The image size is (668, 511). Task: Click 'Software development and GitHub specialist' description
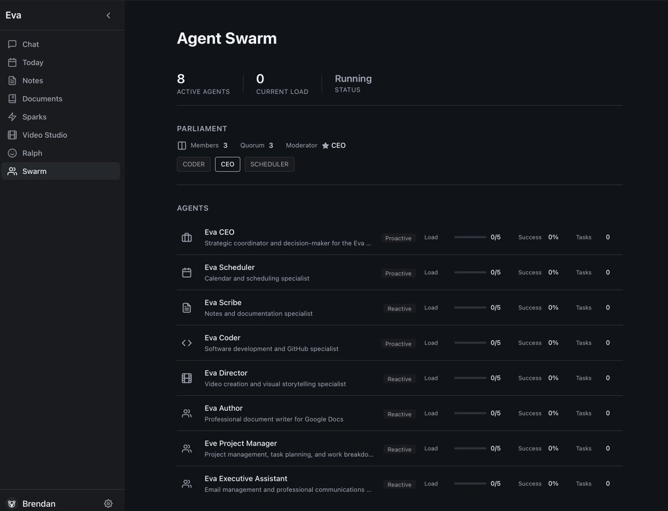pyautogui.click(x=272, y=349)
